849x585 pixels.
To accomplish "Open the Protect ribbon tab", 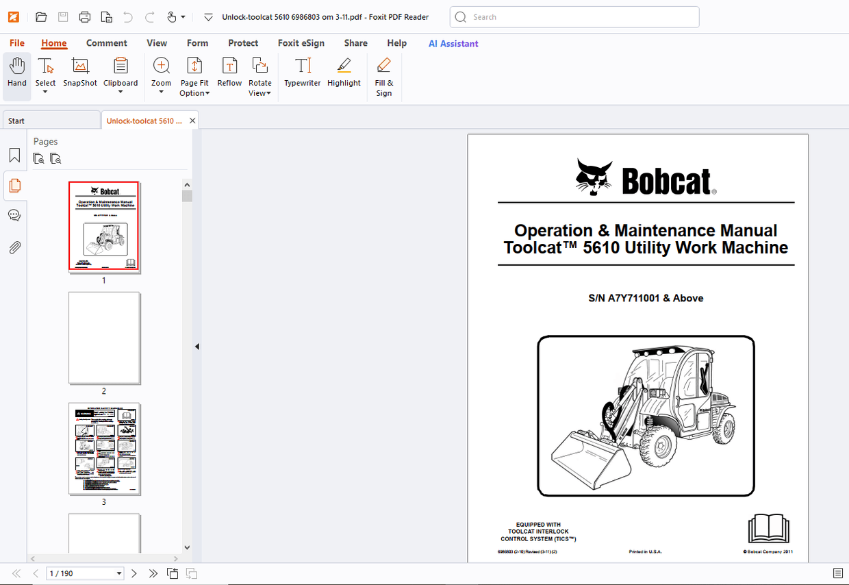I will click(x=243, y=42).
